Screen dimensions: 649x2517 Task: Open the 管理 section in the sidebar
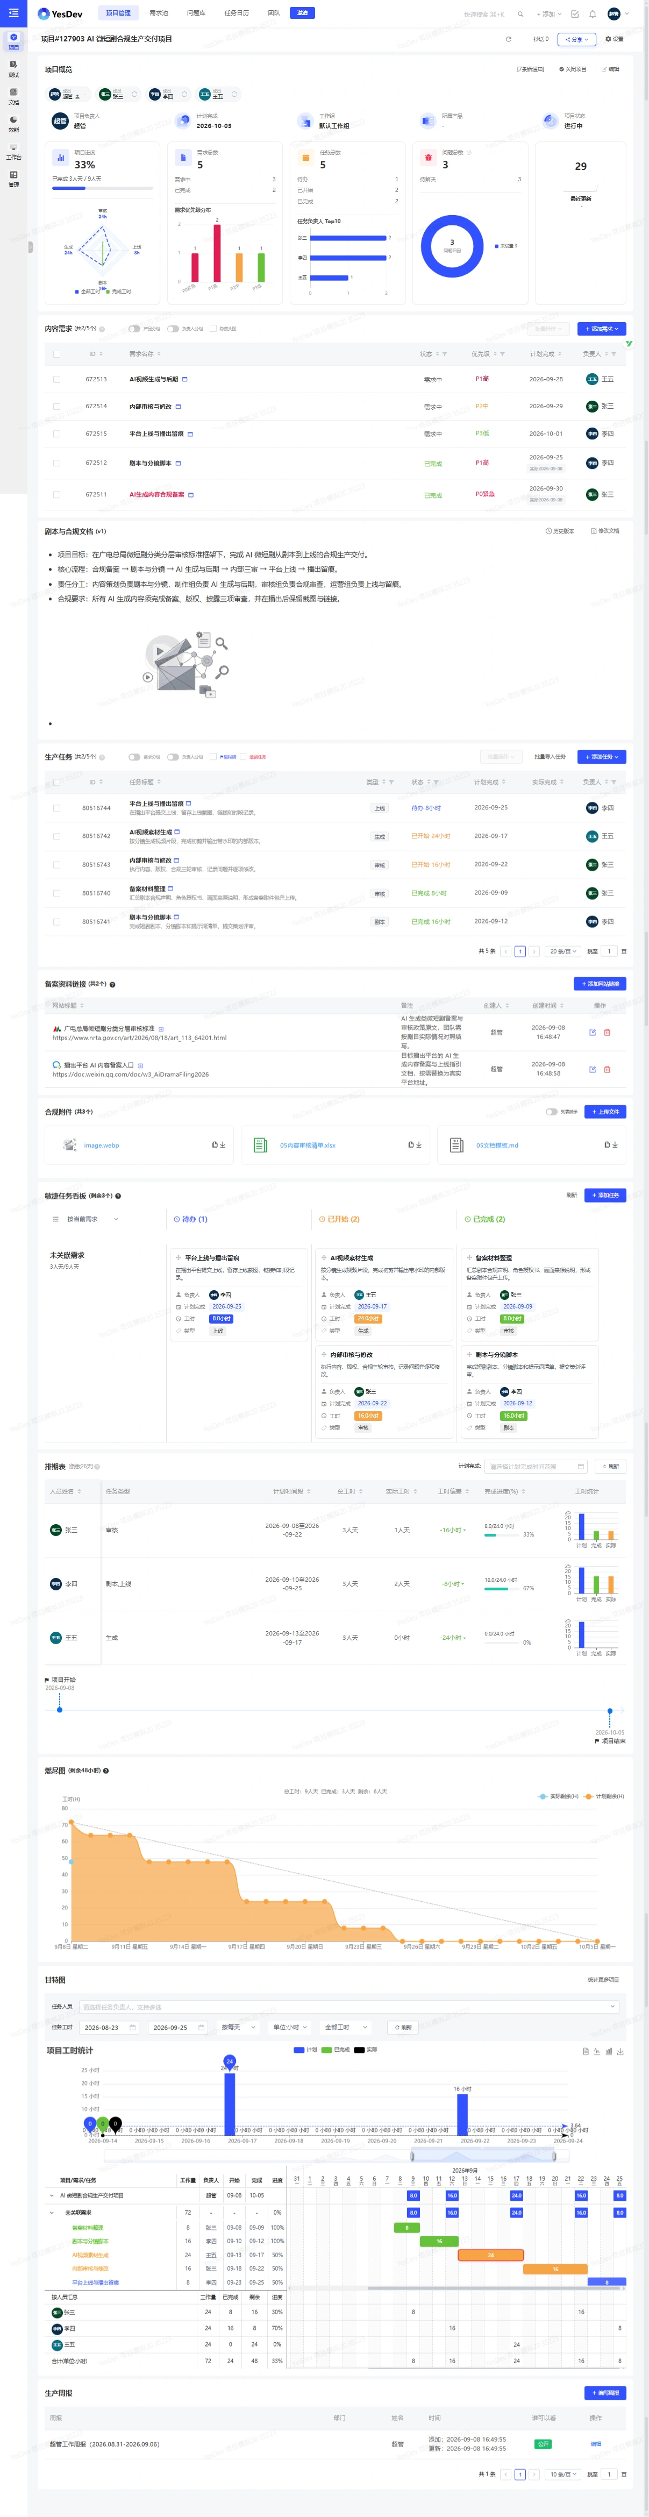pos(13,178)
